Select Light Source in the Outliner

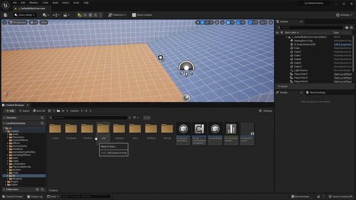[300, 71]
